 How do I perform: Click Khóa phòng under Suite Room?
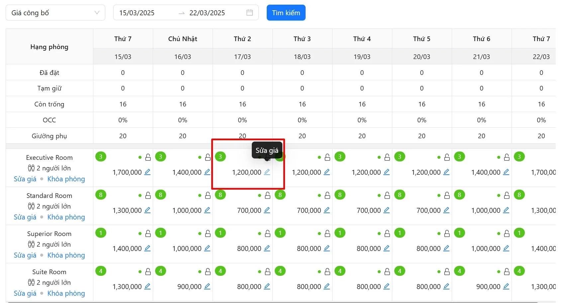point(66,293)
